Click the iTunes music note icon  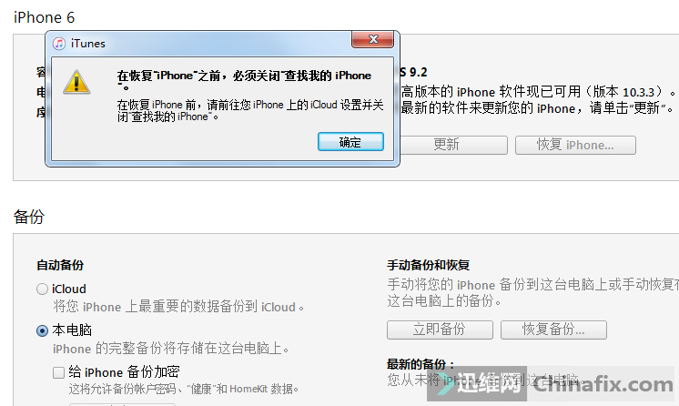[59, 44]
